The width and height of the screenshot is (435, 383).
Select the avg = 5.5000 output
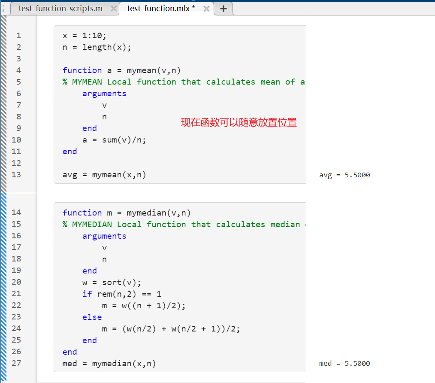344,175
